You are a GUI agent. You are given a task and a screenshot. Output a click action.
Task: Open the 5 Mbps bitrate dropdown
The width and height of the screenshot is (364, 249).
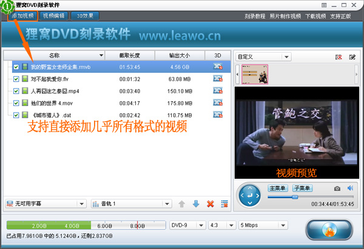263,225
